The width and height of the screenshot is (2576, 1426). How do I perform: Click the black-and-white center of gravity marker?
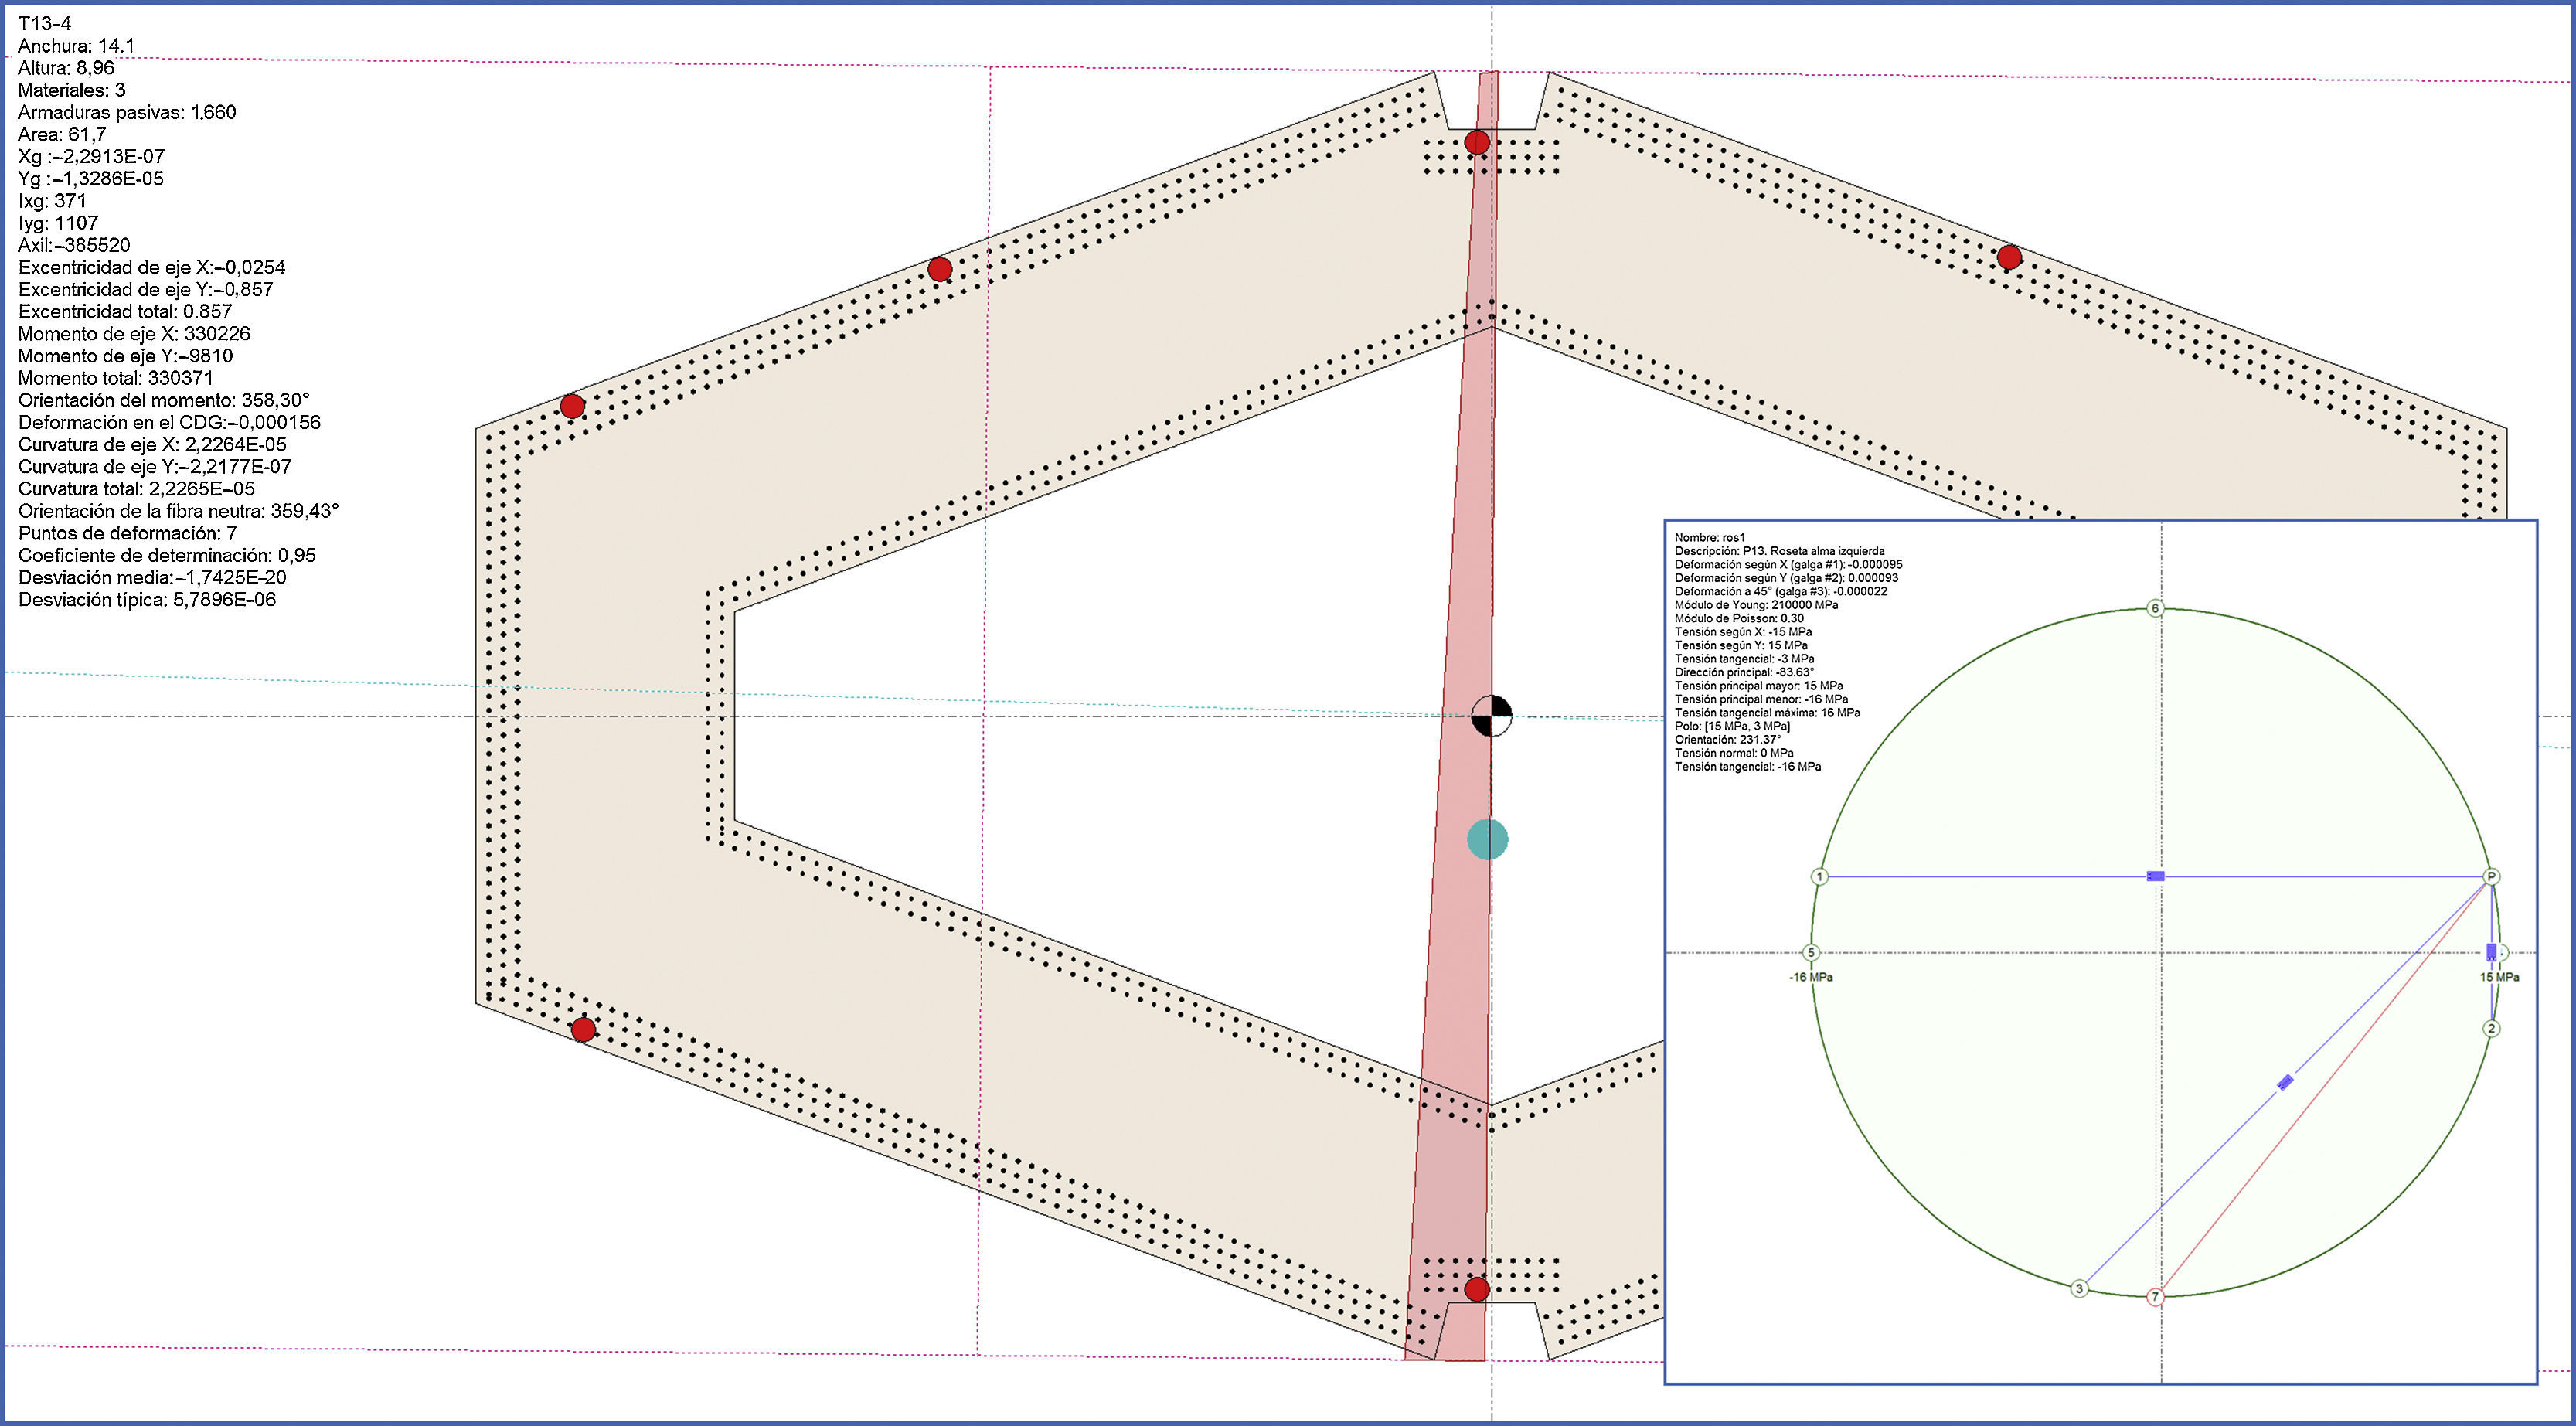(1491, 716)
